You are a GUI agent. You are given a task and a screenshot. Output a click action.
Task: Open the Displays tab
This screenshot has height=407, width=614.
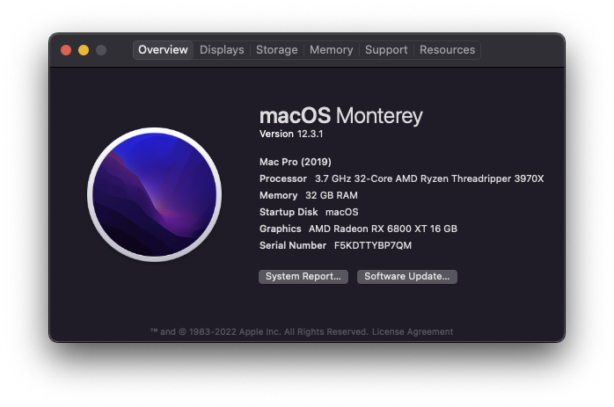(222, 50)
